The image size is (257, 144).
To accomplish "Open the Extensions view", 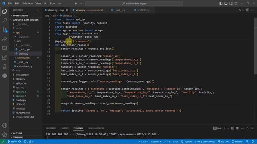I will coord(4,57).
